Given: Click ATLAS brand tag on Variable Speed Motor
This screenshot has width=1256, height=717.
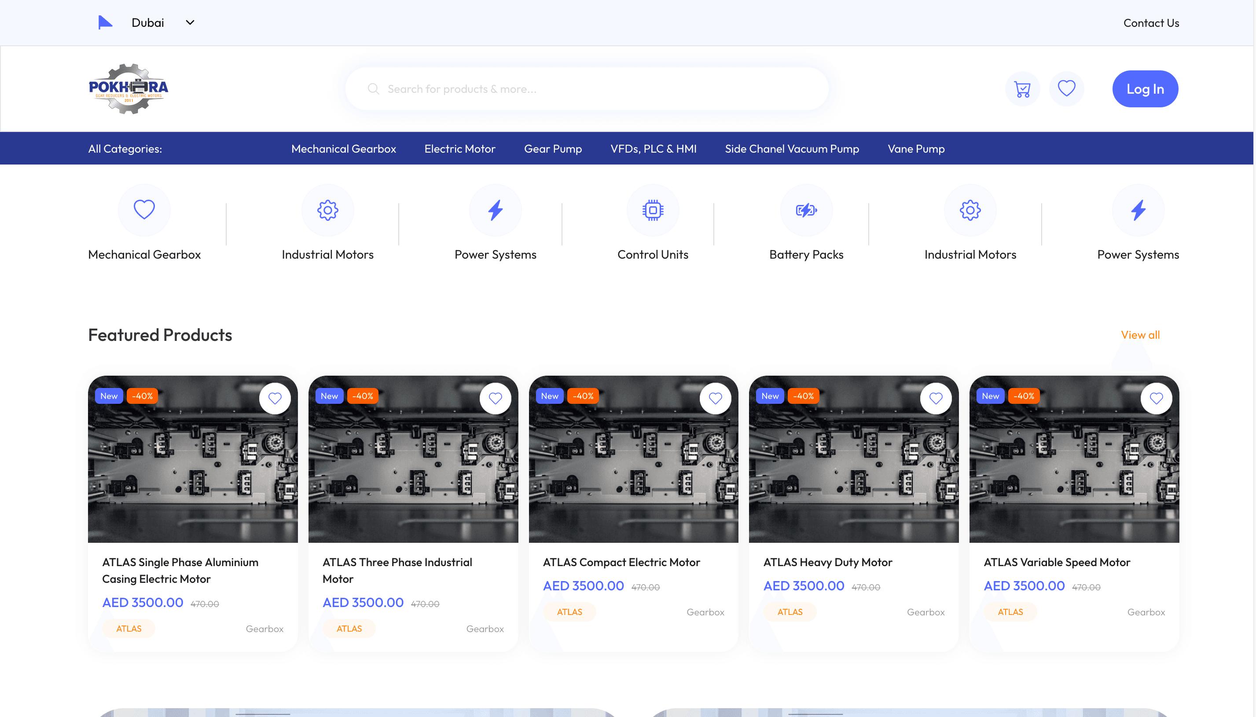Looking at the screenshot, I should (x=1010, y=612).
